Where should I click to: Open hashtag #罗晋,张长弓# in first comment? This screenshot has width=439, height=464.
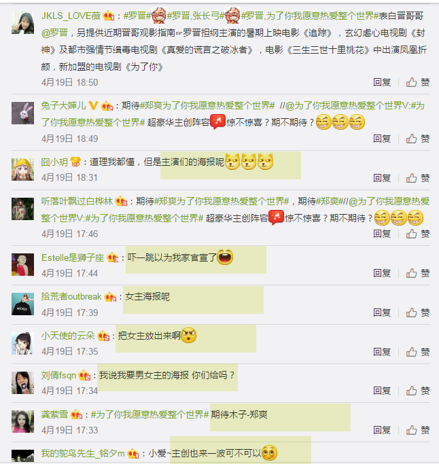coord(196,16)
